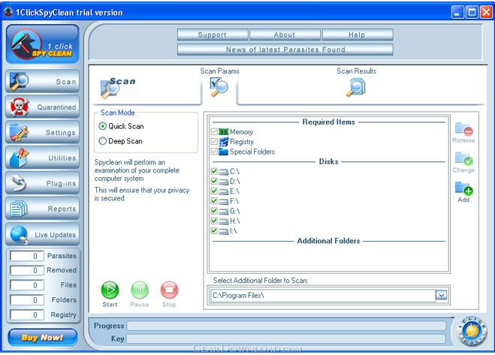
Task: Click the Registry counter field
Action: [x=27, y=315]
